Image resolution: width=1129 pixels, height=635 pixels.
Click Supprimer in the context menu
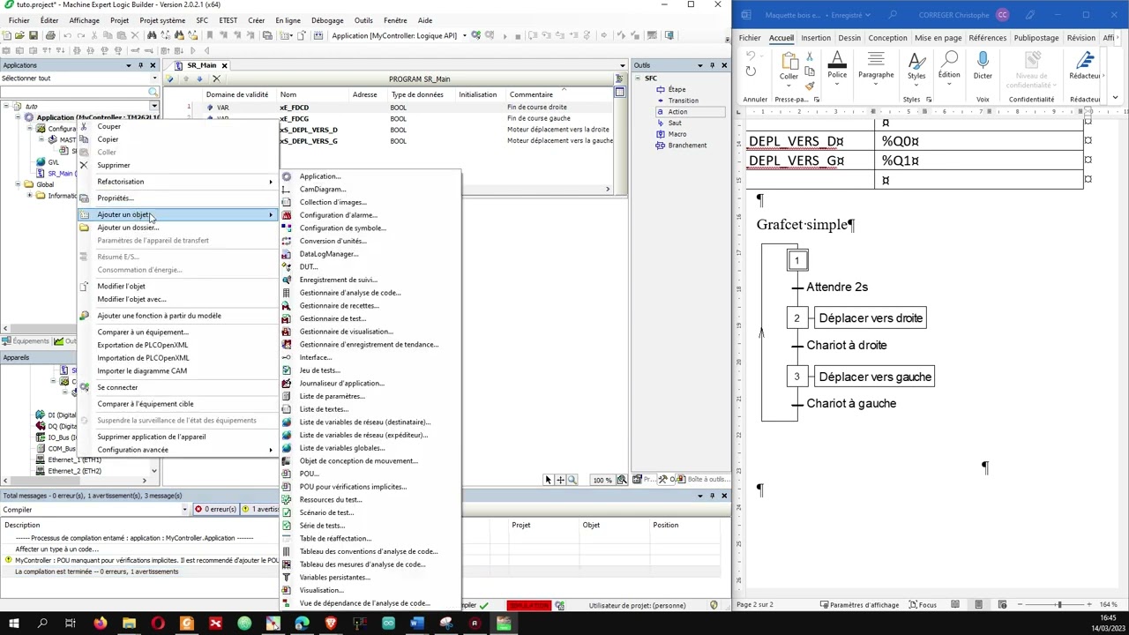(114, 165)
